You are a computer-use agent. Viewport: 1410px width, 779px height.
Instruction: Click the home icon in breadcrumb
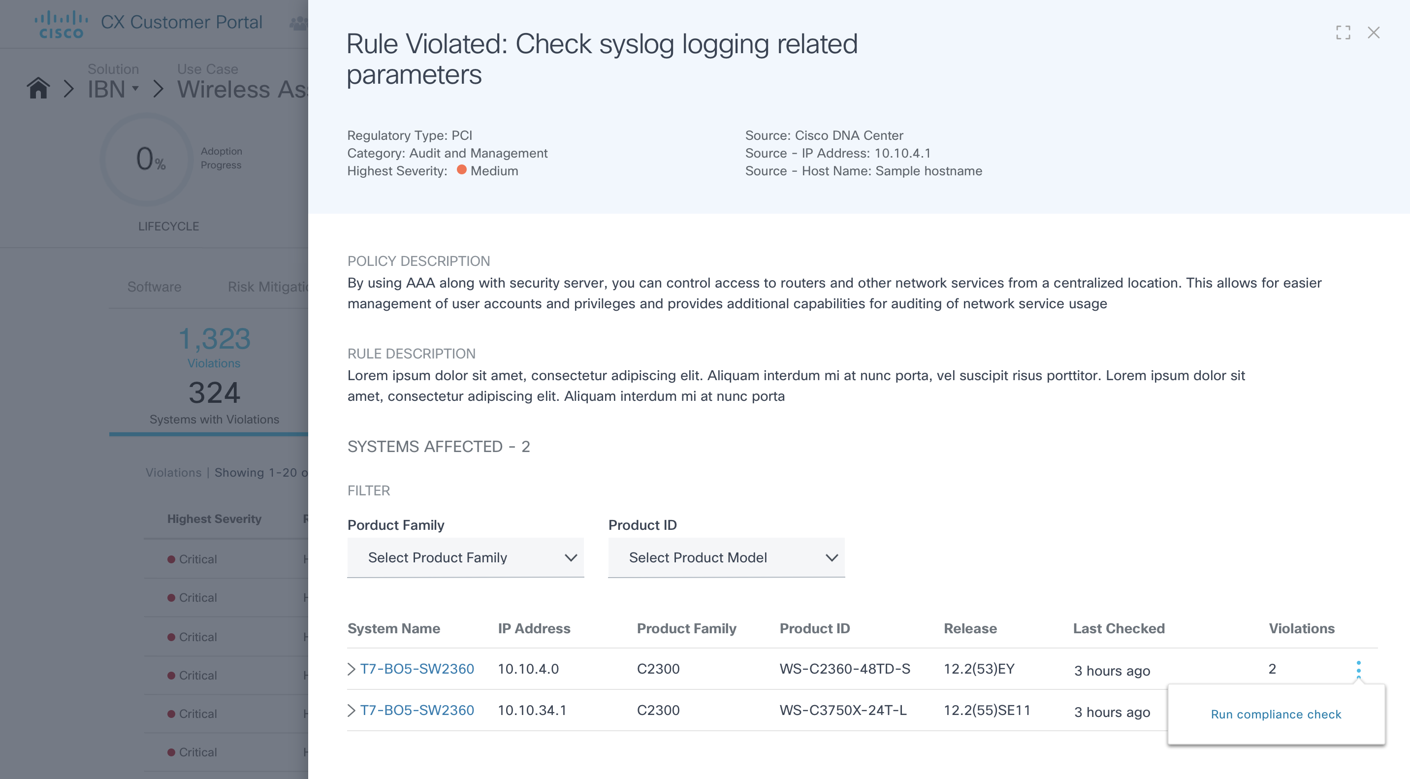click(38, 88)
